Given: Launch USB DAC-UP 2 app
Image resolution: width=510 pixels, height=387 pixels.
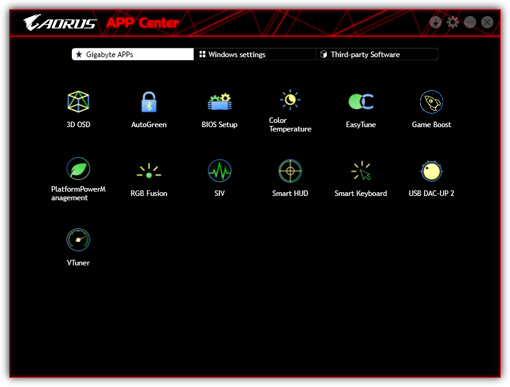Looking at the screenshot, I should tap(431, 171).
